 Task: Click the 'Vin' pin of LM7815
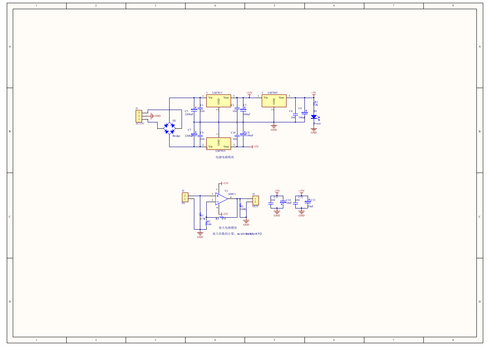point(210,98)
